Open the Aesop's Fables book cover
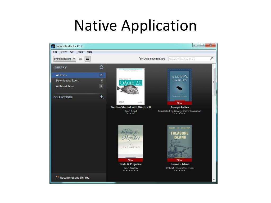The height and width of the screenshot is (203, 271). 180,86
